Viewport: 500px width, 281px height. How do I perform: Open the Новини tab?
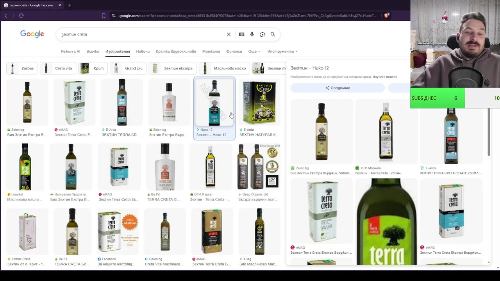(x=143, y=52)
